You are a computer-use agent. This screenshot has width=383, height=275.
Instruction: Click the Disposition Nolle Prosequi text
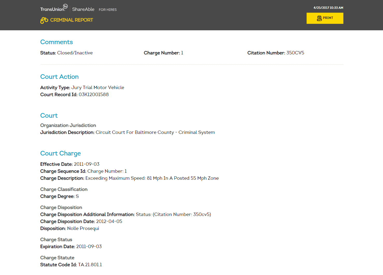point(83,228)
